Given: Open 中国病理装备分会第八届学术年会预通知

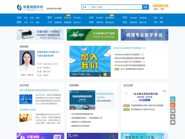Looking at the screenshot, I should click(x=147, y=106).
